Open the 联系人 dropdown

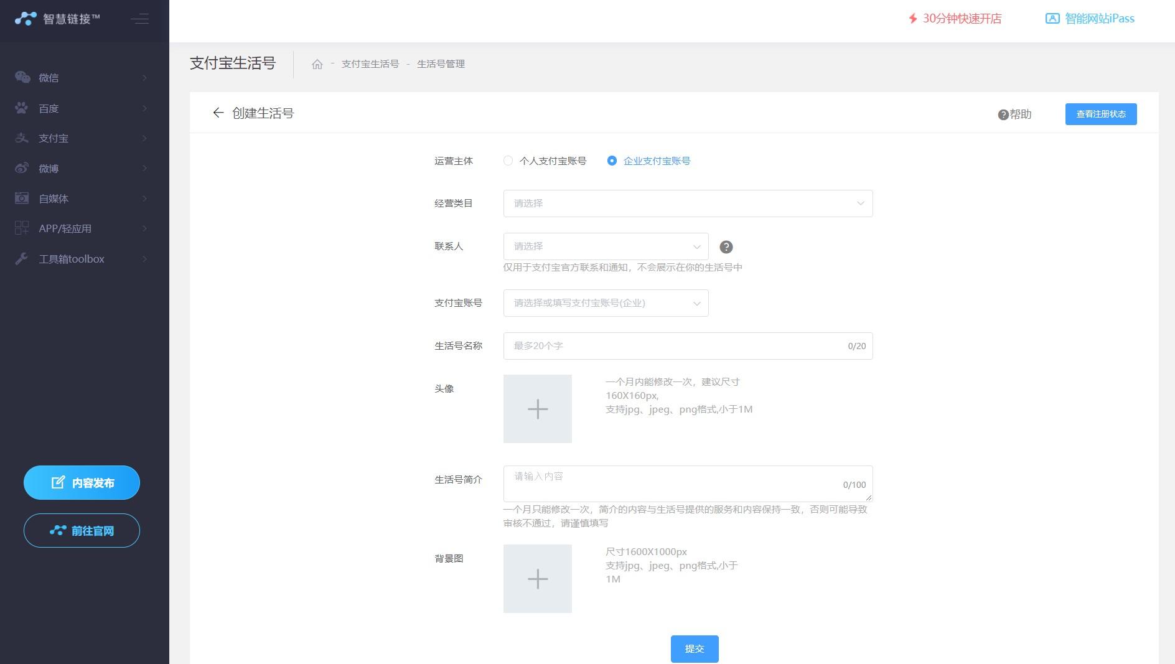pos(606,246)
